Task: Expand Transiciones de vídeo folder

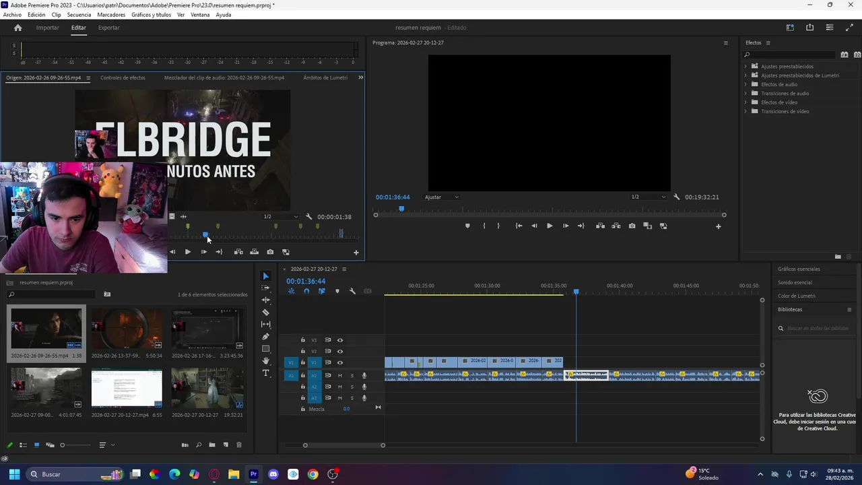Action: click(x=745, y=111)
